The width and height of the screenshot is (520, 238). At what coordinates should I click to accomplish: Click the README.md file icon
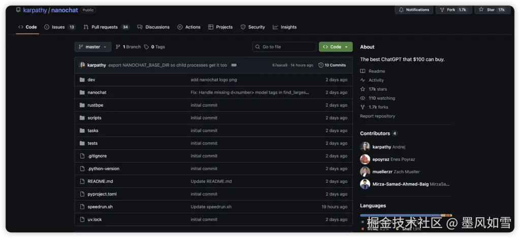click(x=82, y=181)
